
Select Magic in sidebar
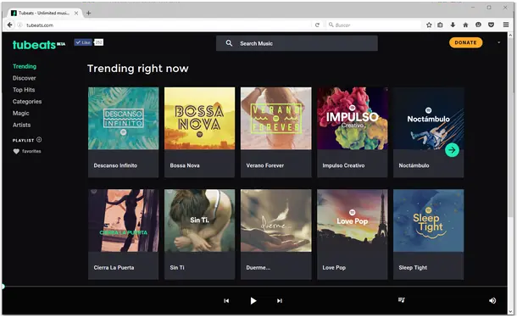point(21,113)
